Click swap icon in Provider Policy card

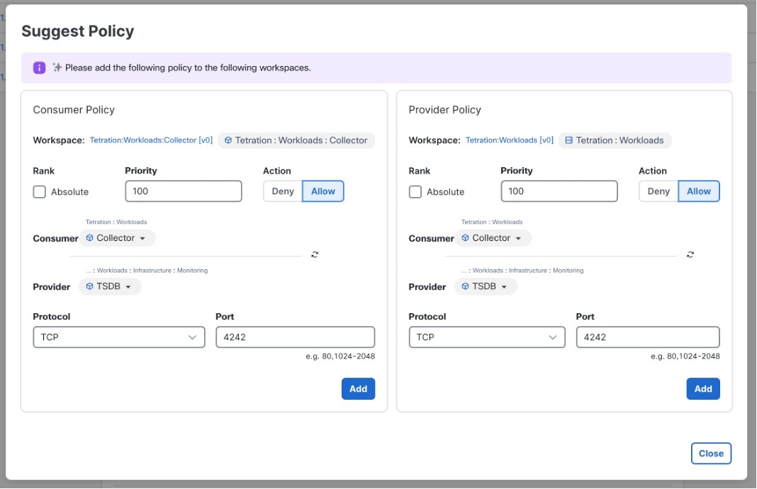click(x=690, y=254)
